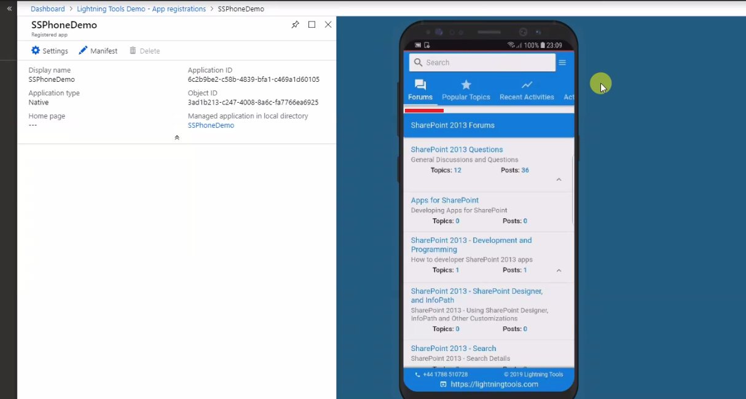The height and width of the screenshot is (399, 746).
Task: Click the phone Search field
Action: (482, 62)
